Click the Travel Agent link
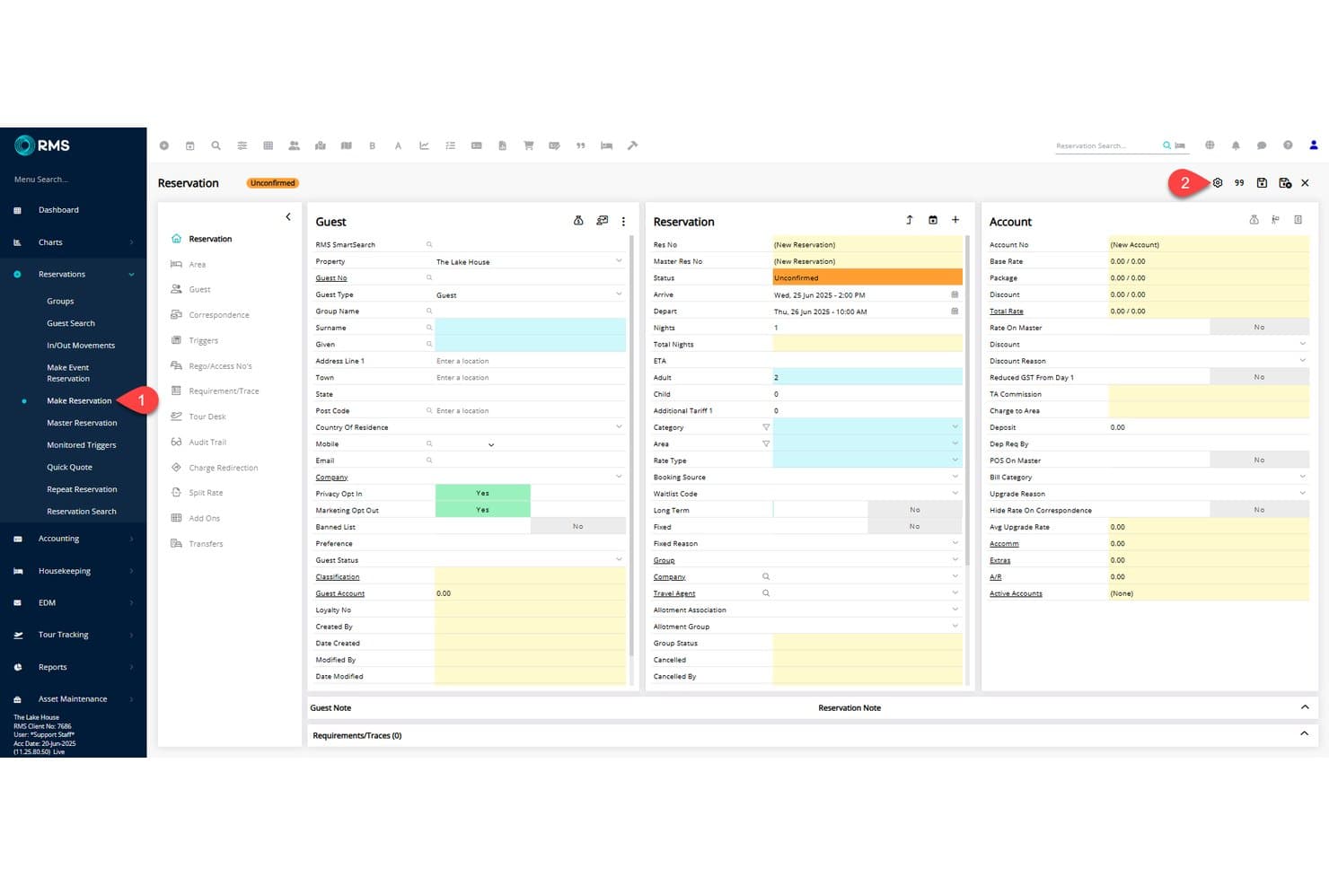Viewport: 1329px width, 886px height. 674,593
